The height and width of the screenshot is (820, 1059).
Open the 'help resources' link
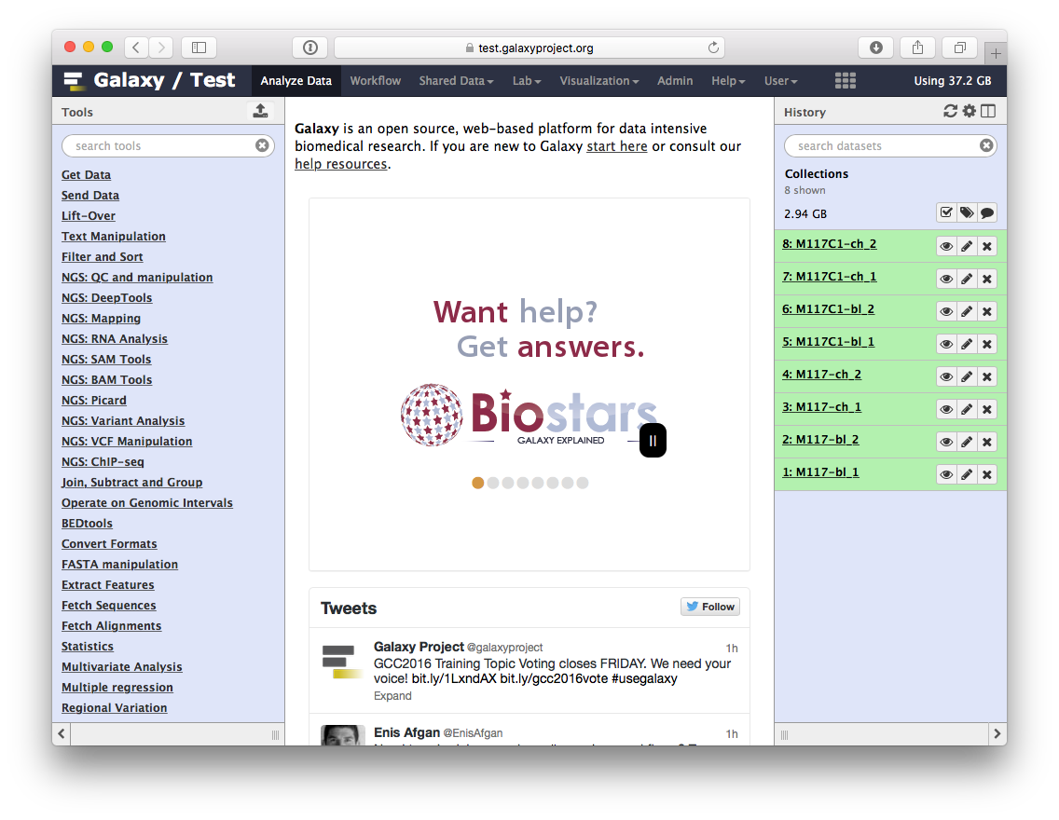pyautogui.click(x=341, y=164)
